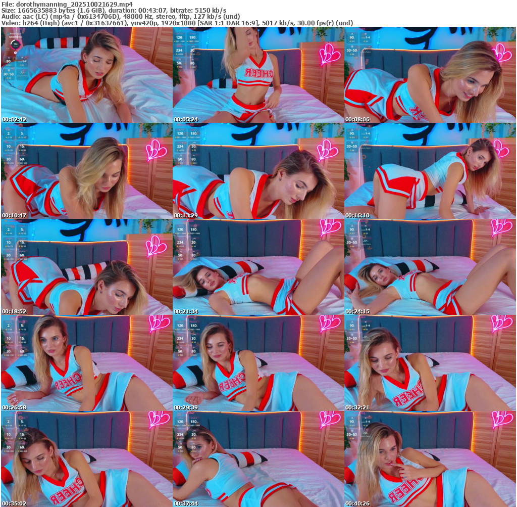Click the frame timestamped 00:16:10

pos(430,171)
